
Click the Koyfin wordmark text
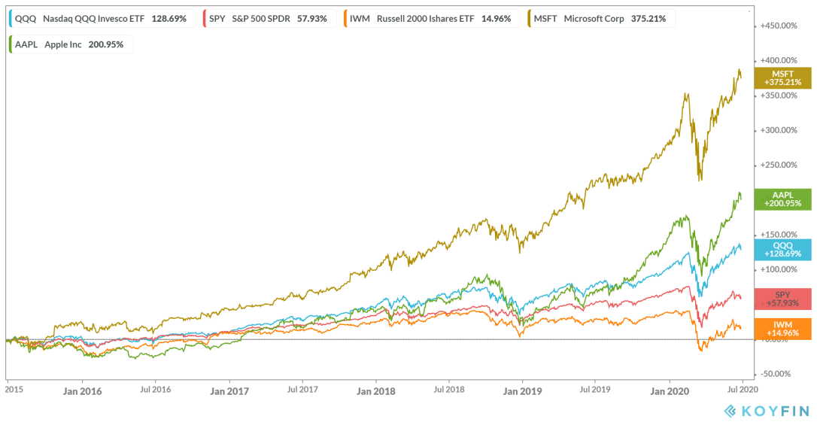[774, 411]
